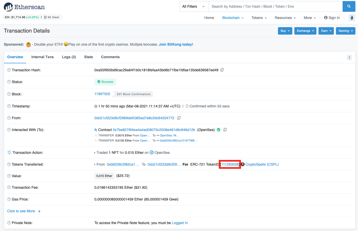Screen dimensions: 358x231
Task: Open the From address 0xb21cf223d9cf... link
Action: 134,118
